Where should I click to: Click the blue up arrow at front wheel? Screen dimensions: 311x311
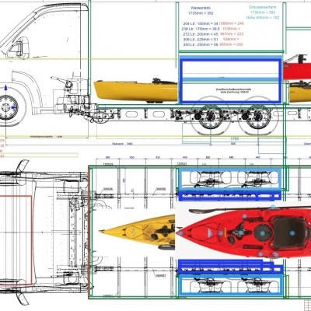[x=6, y=89]
